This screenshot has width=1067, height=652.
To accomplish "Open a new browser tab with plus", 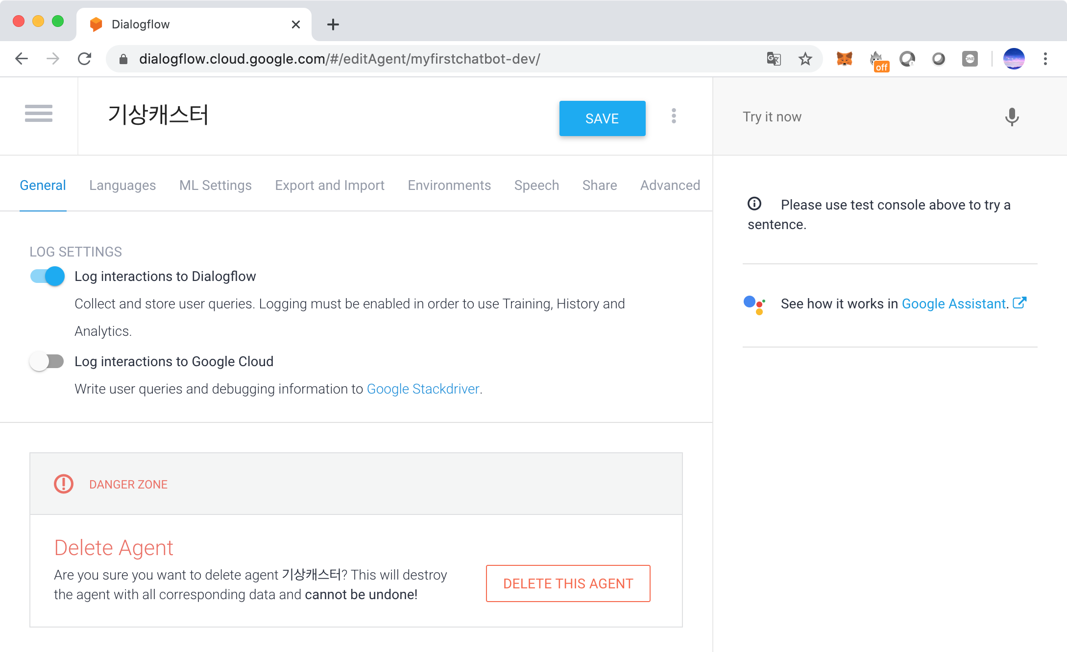I will [x=333, y=24].
